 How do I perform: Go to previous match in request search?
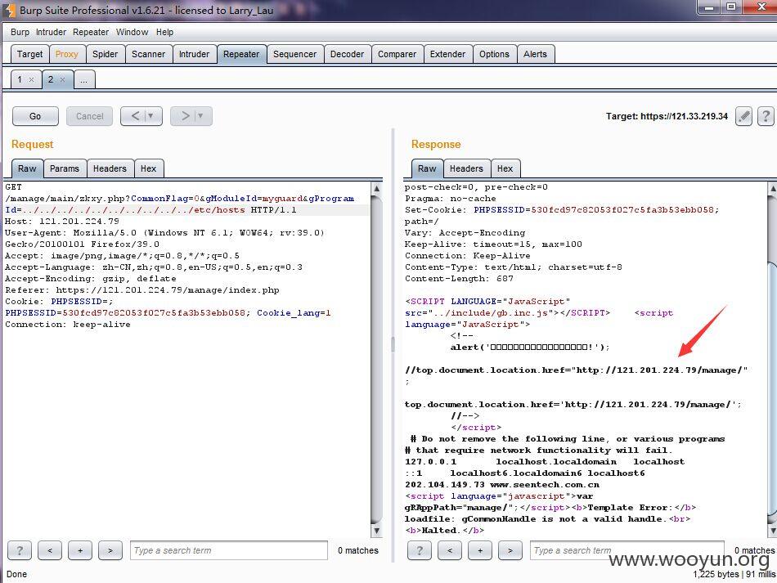click(50, 550)
